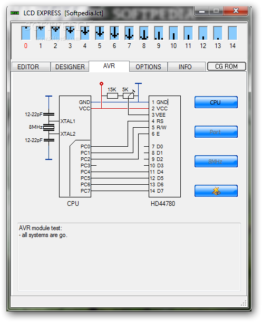Click the window resize grip

click(244, 304)
